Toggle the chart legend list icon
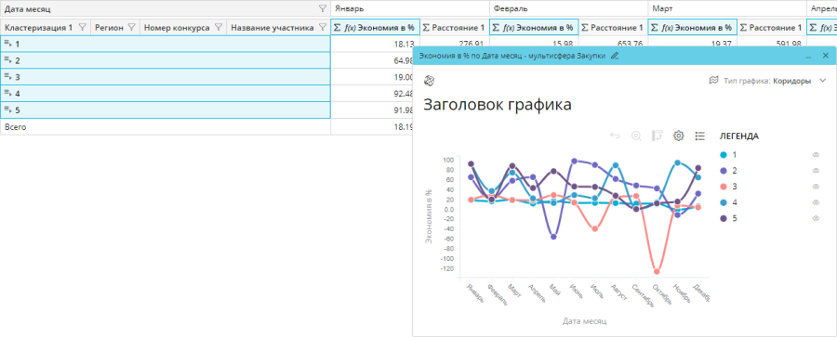Image resolution: width=837 pixels, height=337 pixels. [699, 136]
